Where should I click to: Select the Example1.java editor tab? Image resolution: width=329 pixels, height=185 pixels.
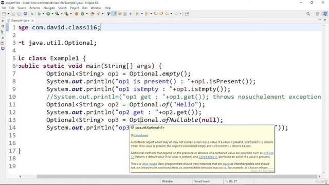tap(21, 21)
